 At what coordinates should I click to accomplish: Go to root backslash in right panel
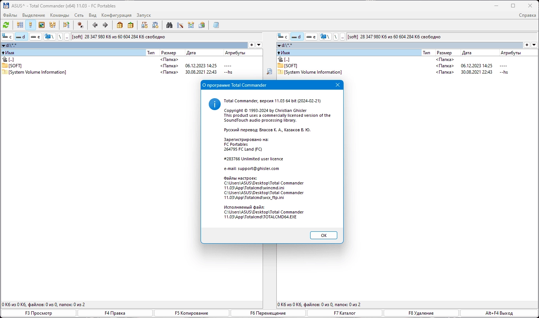tap(336, 36)
